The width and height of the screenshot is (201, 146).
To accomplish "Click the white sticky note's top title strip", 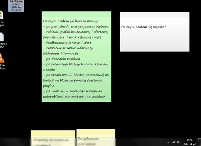I will 154,14.
